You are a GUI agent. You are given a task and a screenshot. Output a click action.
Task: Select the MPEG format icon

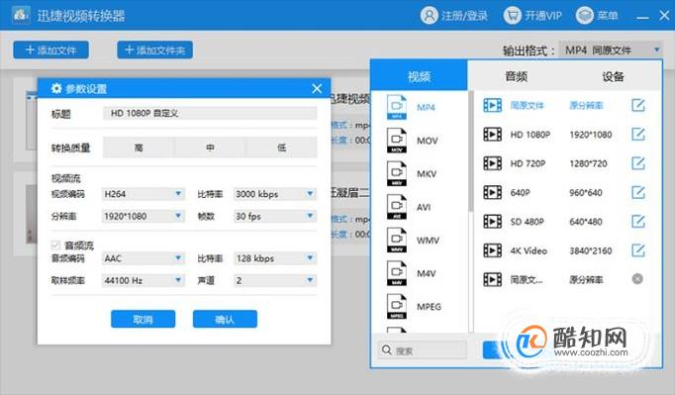tap(397, 306)
